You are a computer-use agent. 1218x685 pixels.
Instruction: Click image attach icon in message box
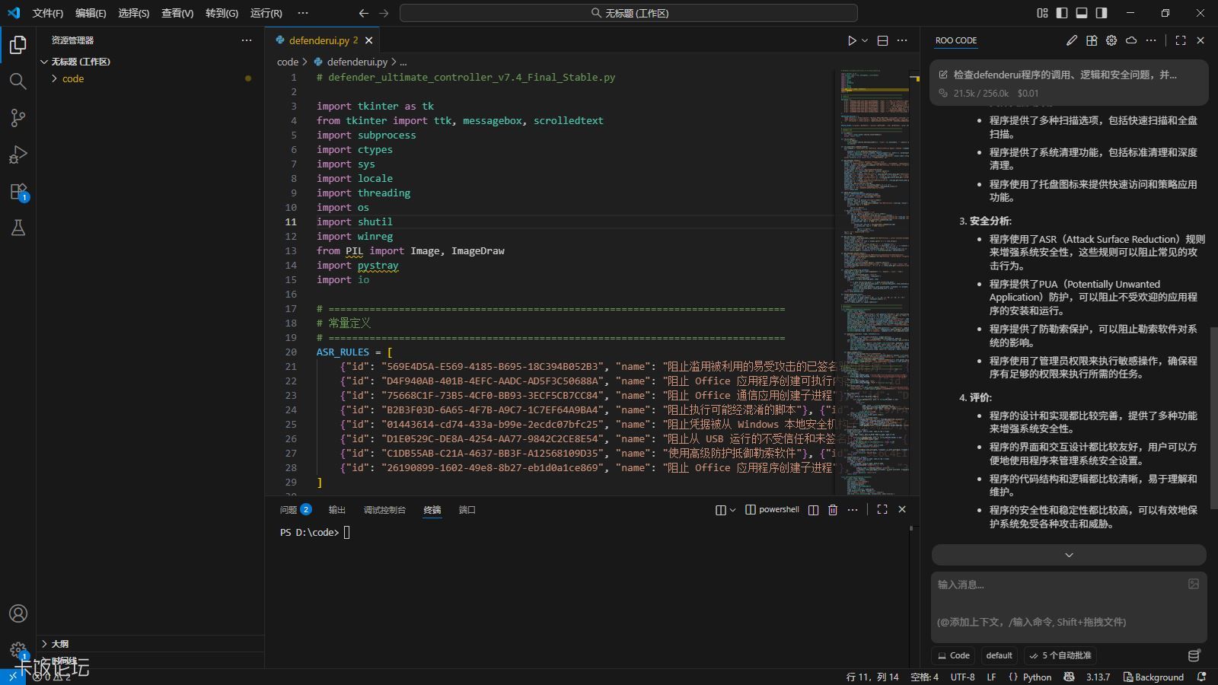point(1193,584)
